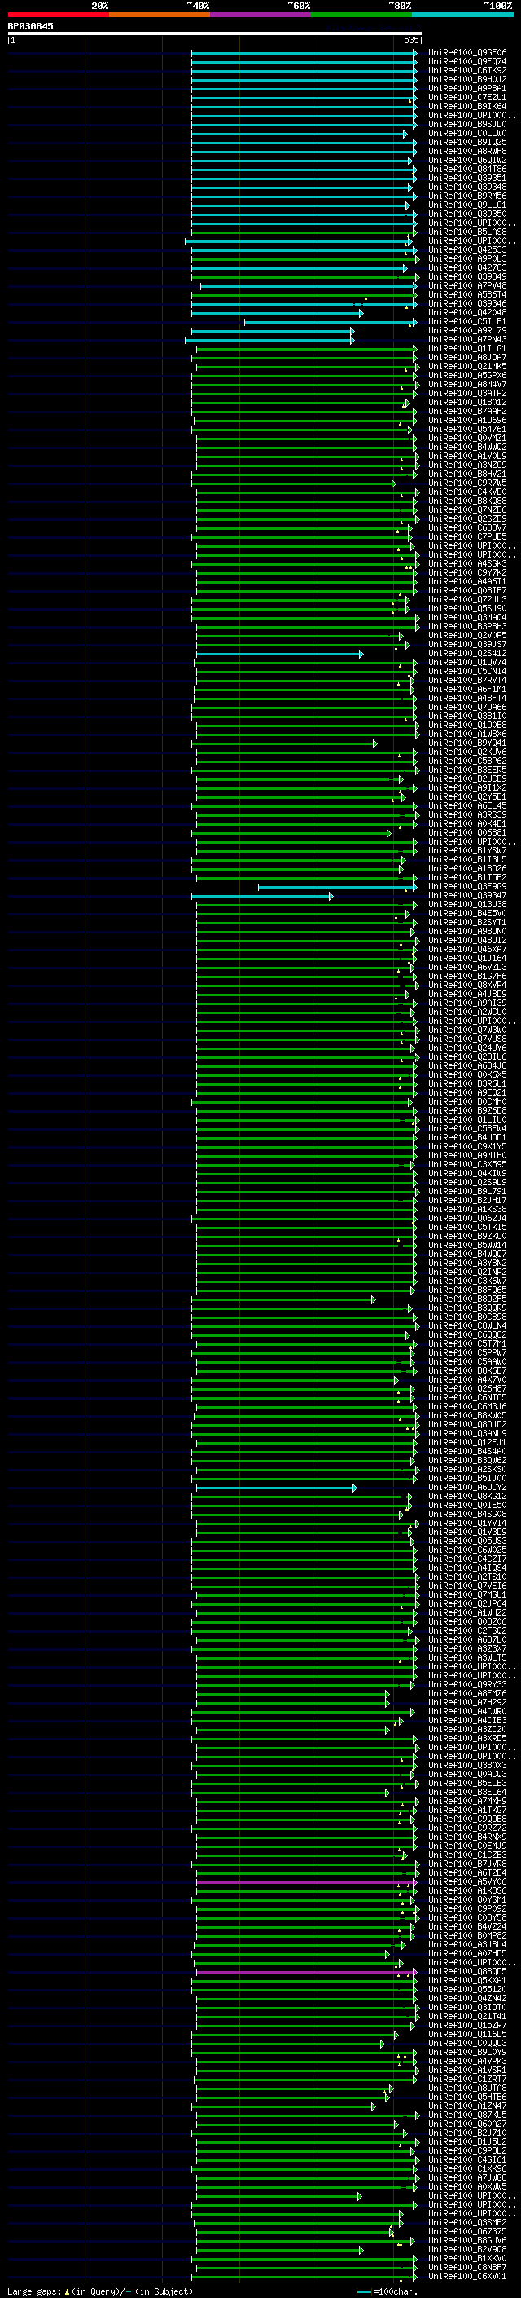Open hit UniRef100_Q9FQ74
The height and width of the screenshot is (2298, 521).
[x=466, y=62]
